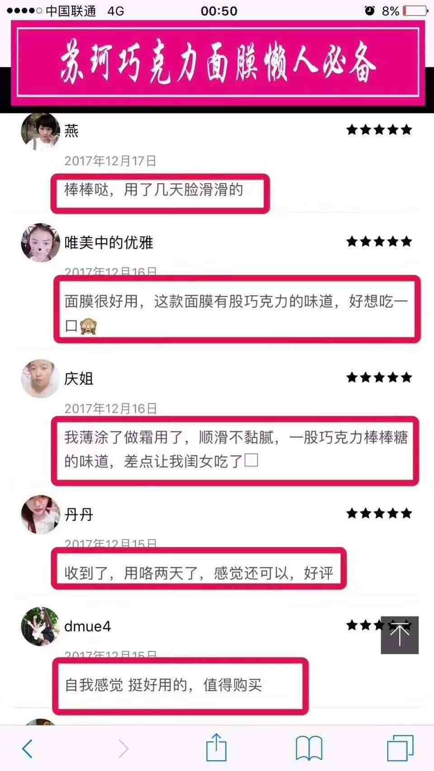Viewport: 434px width, 771px height.
Task: Open 庆姐's profile avatar
Action: click(x=41, y=379)
